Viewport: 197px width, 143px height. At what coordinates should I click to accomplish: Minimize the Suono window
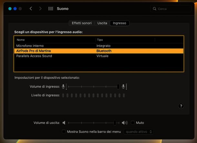point(15,9)
